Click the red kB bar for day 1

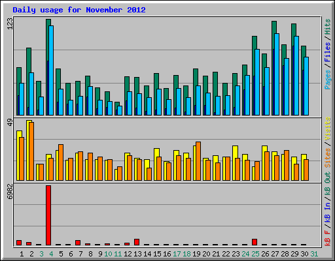coord(19,243)
